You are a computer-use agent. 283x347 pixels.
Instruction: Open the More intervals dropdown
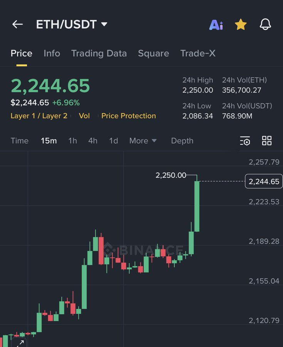coord(143,141)
